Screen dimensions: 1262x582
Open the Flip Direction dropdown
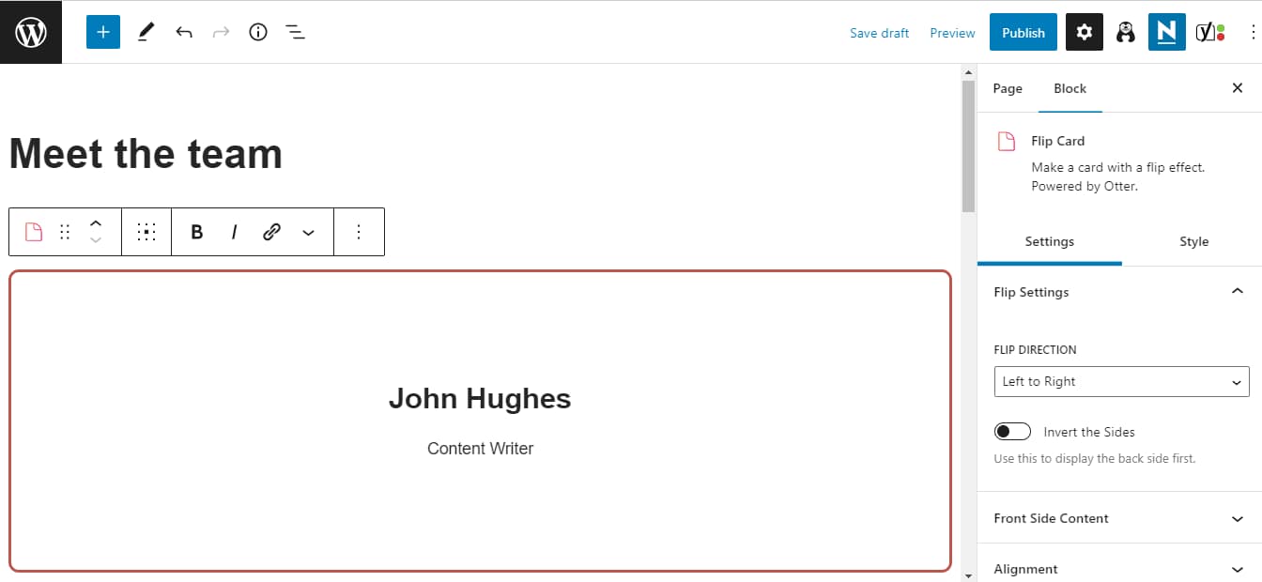(x=1121, y=381)
